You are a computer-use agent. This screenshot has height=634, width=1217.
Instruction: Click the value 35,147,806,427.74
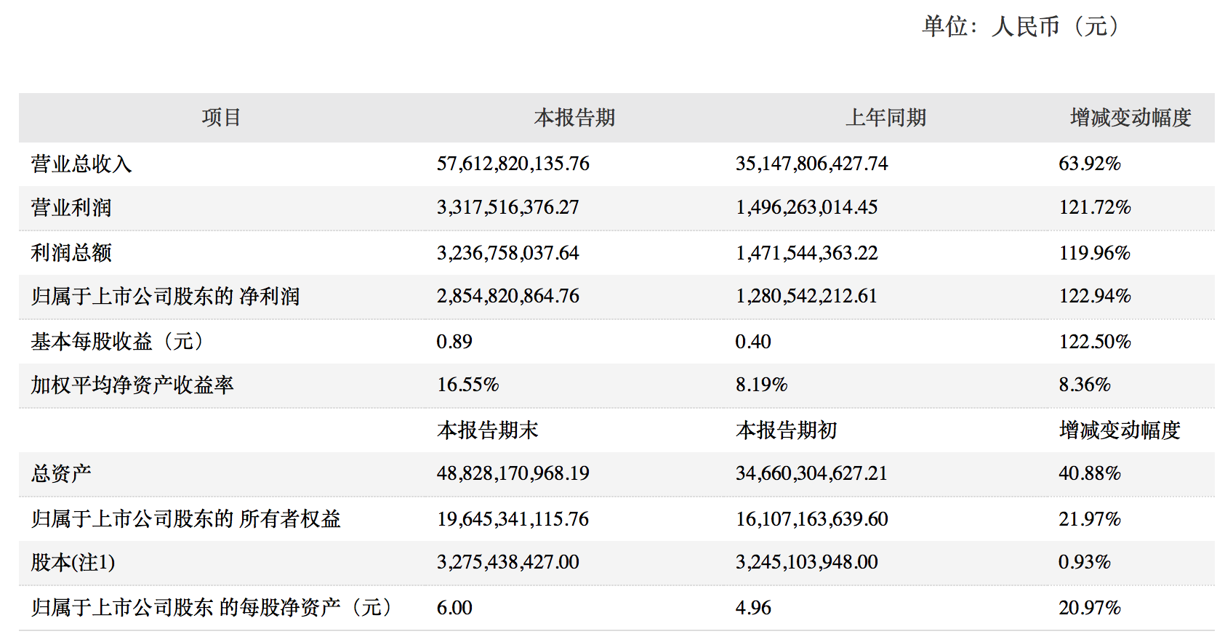pos(811,164)
